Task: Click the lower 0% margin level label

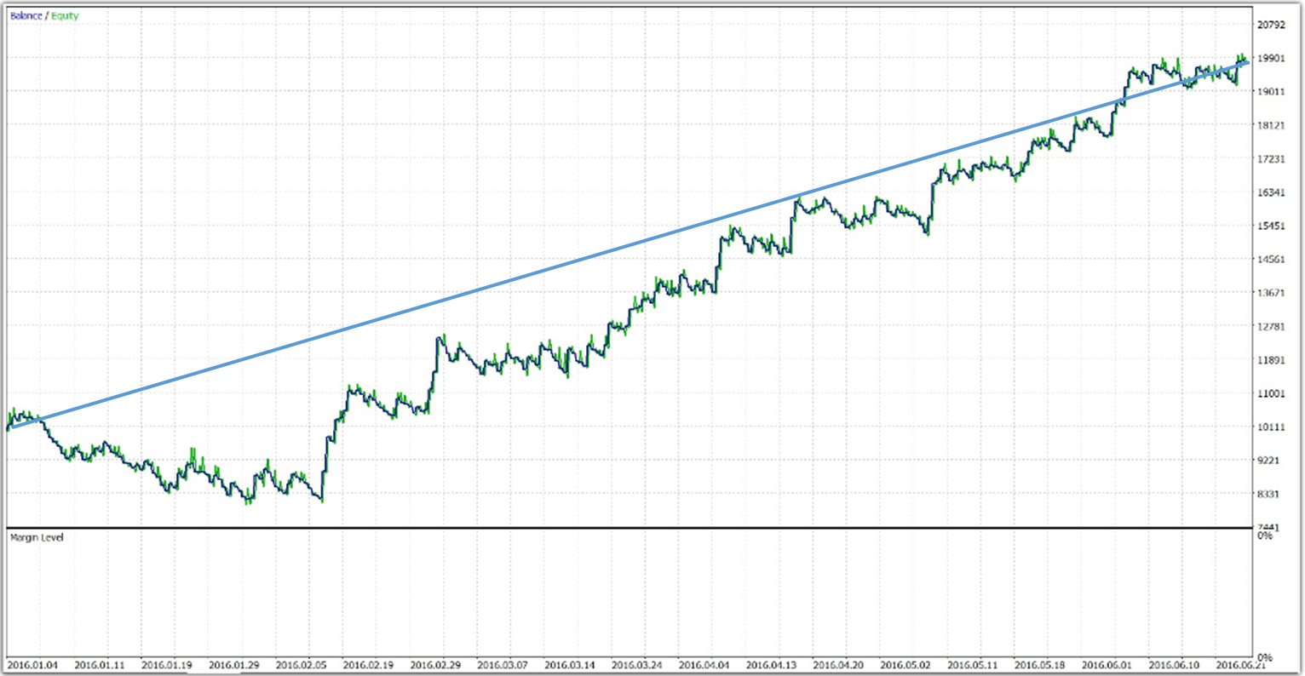Action: tap(1265, 658)
